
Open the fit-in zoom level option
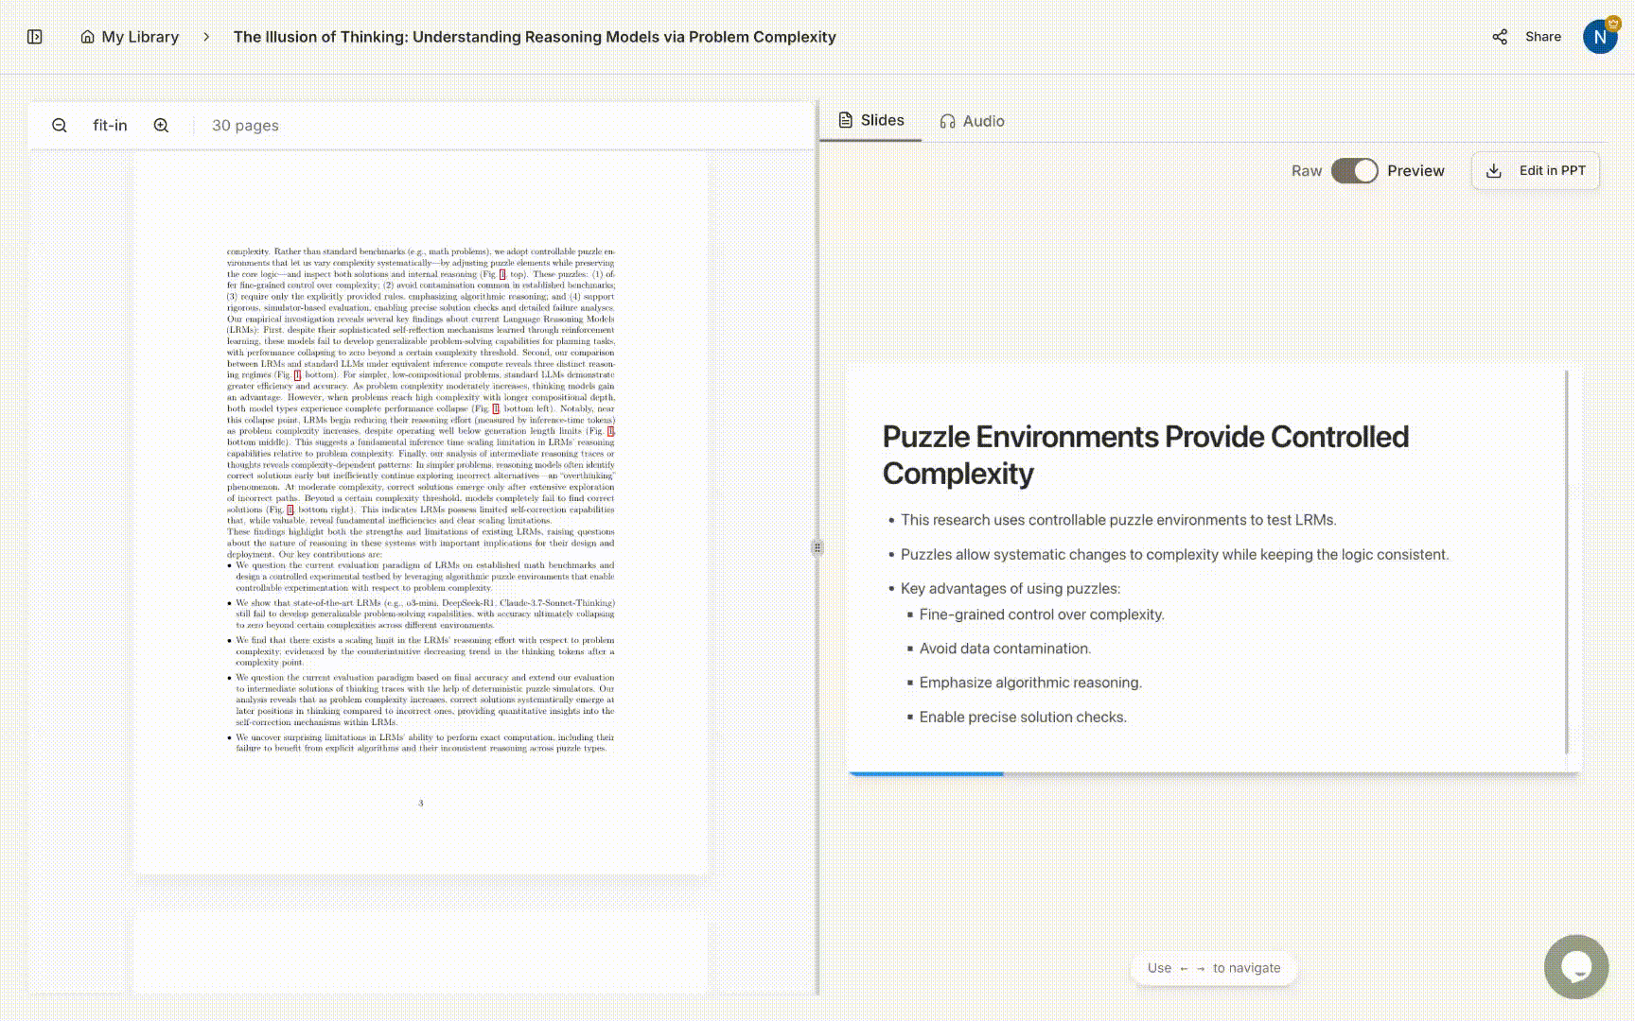[110, 126]
